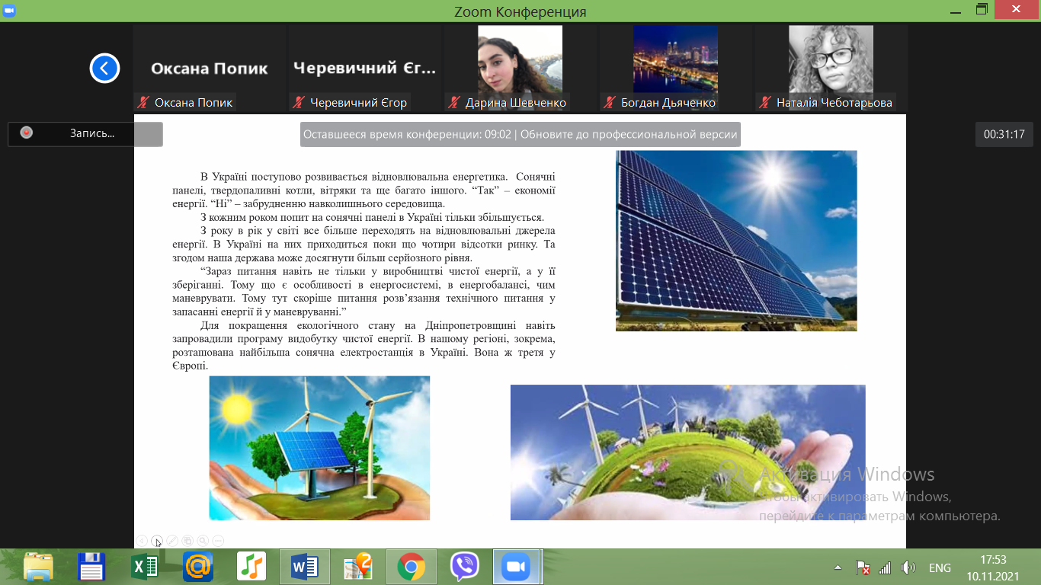Switch input language via ENG indicator
1041x585 pixels.
940,567
